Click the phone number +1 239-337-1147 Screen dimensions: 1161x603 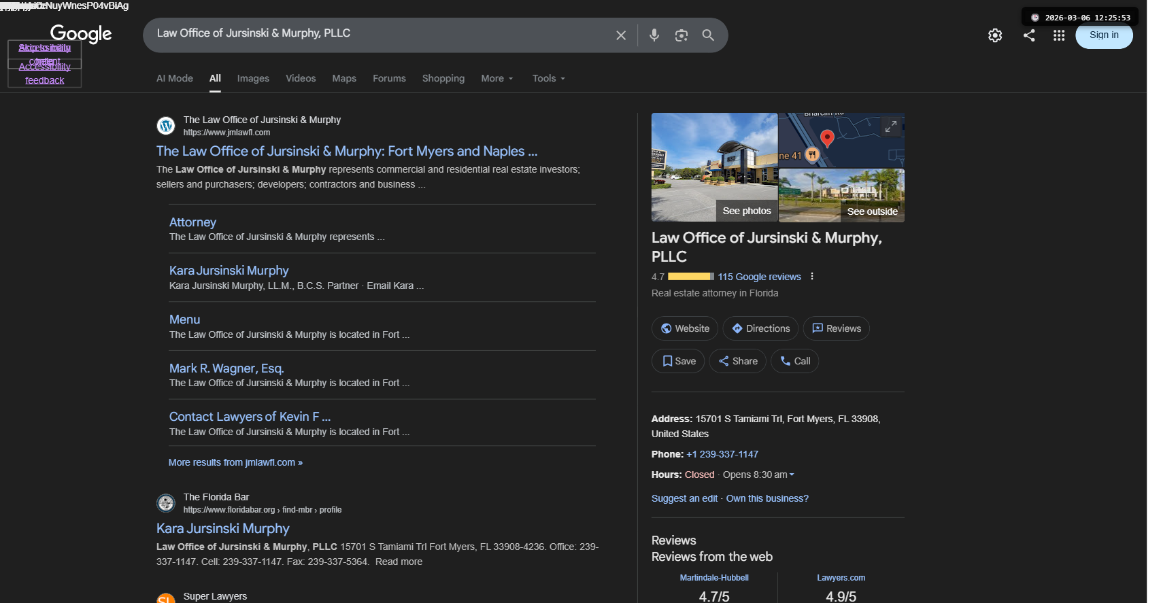click(722, 454)
